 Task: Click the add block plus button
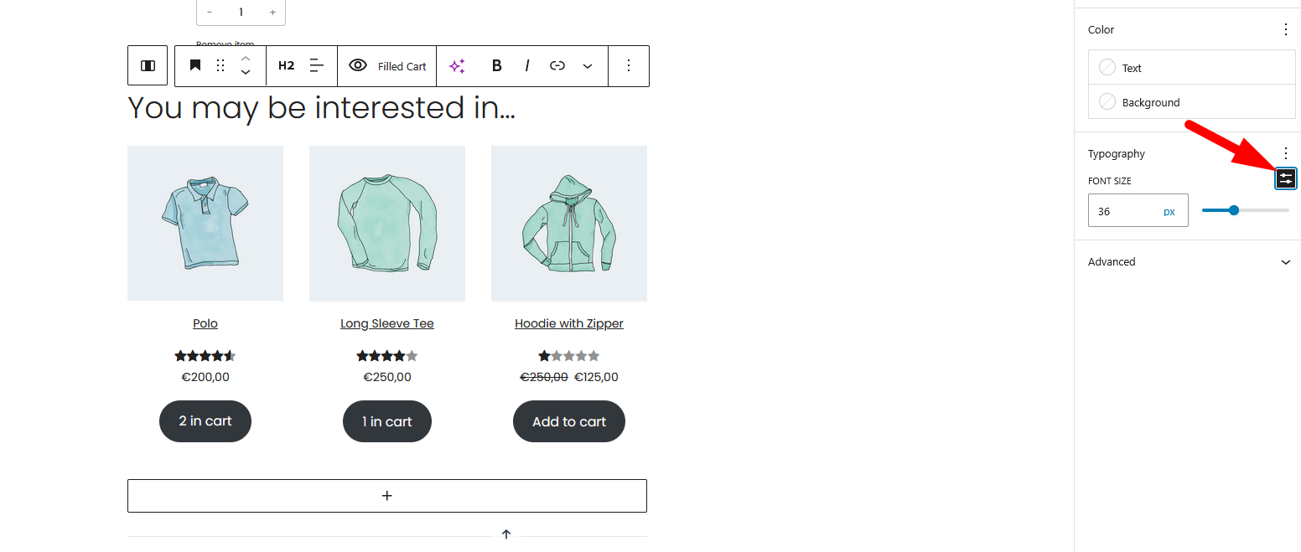tap(386, 496)
